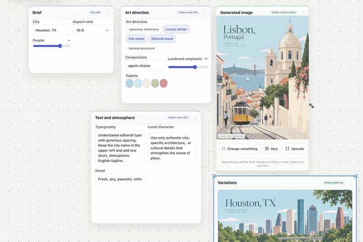Click the Upscale button
The height and width of the screenshot is (242, 363).
click(x=295, y=149)
